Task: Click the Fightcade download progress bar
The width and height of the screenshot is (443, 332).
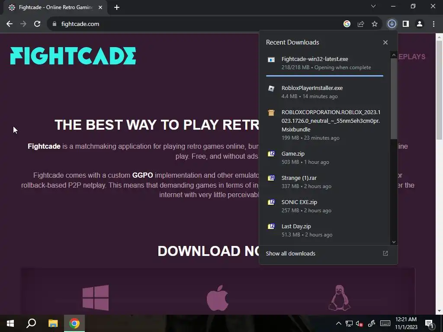Action: pyautogui.click(x=324, y=76)
